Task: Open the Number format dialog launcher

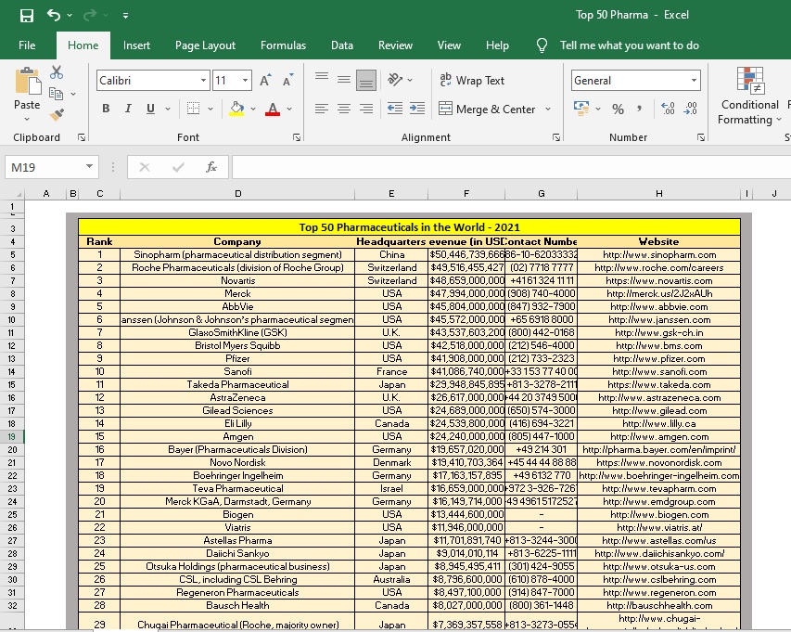Action: coord(701,137)
